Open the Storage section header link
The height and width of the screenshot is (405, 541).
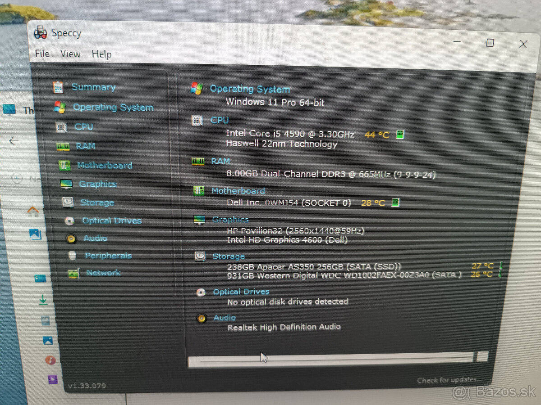click(x=228, y=256)
